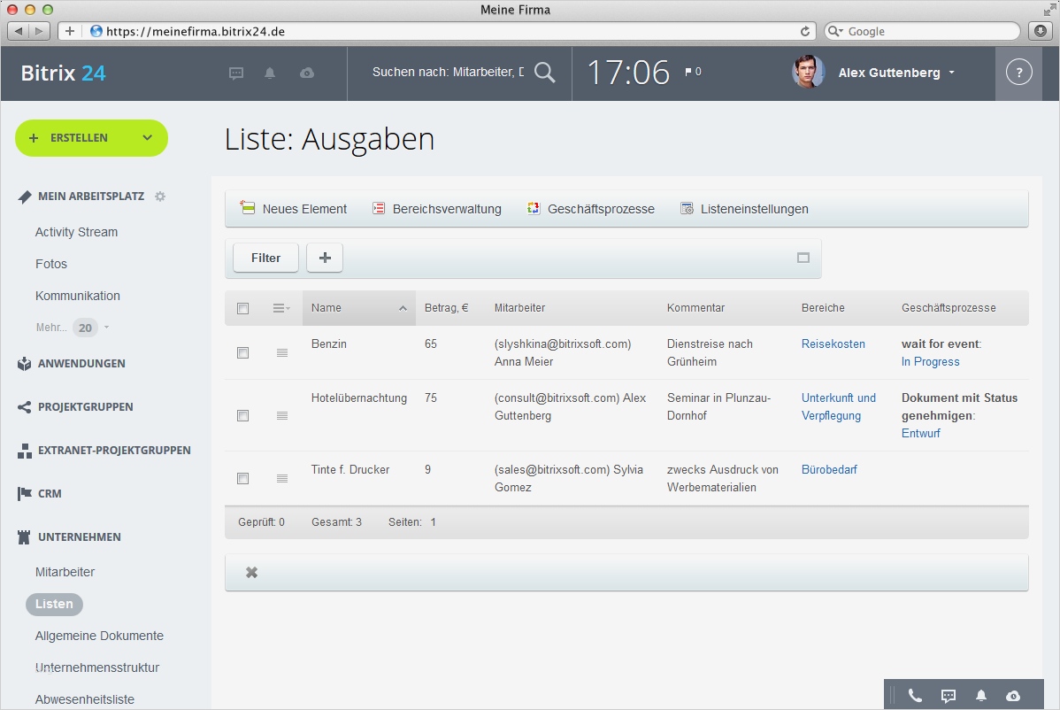Click the Filter button
This screenshot has height=710, width=1060.
click(265, 258)
